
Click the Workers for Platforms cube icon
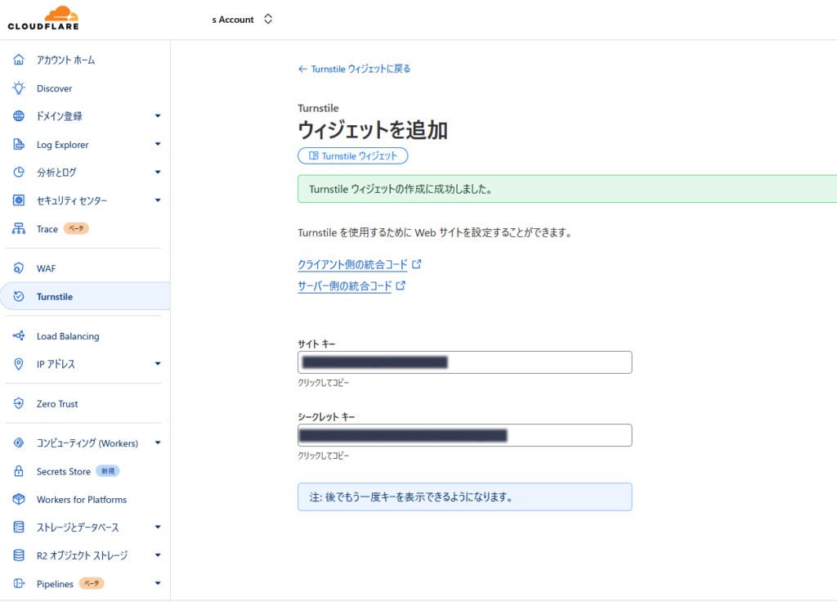pos(19,500)
